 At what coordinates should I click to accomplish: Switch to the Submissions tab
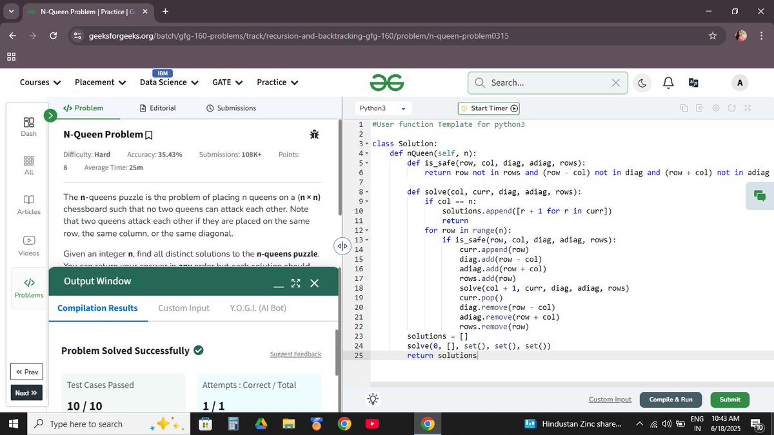231,108
